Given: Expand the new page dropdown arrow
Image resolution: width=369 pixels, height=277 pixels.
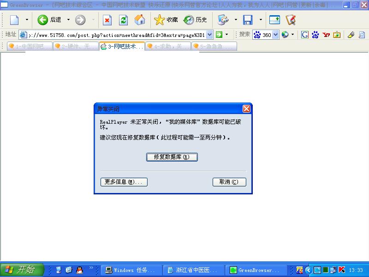Looking at the screenshot, I should [27, 20].
